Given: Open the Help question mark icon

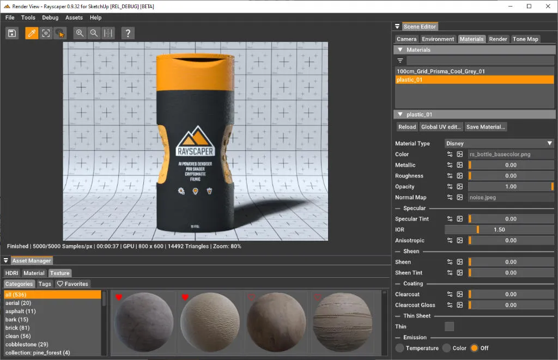Looking at the screenshot, I should [x=128, y=33].
